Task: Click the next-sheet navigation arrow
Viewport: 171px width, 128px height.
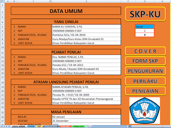Action: 6,126
